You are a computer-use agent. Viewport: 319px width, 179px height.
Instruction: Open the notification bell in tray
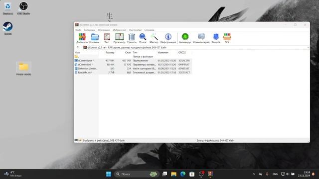point(314,174)
